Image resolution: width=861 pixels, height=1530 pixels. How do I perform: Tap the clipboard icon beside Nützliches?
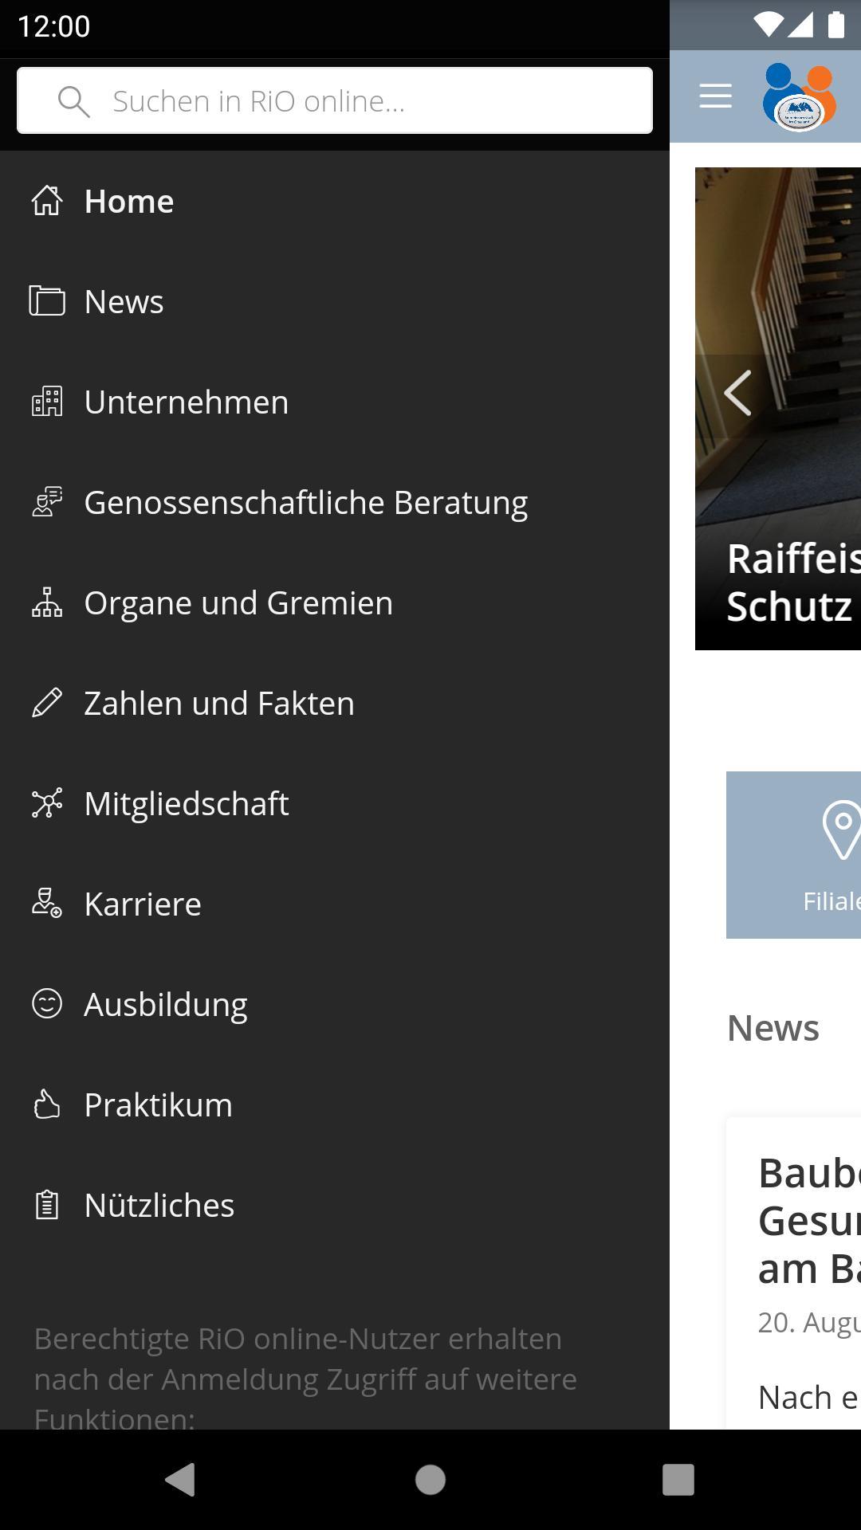47,1205
